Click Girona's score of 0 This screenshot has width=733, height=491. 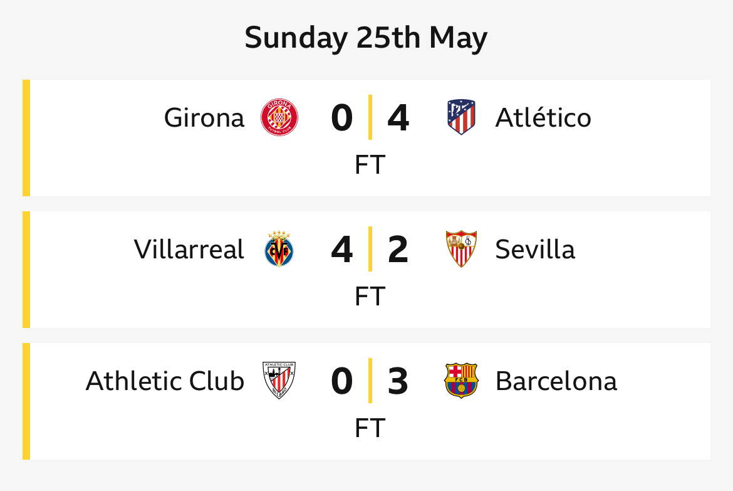pos(341,118)
